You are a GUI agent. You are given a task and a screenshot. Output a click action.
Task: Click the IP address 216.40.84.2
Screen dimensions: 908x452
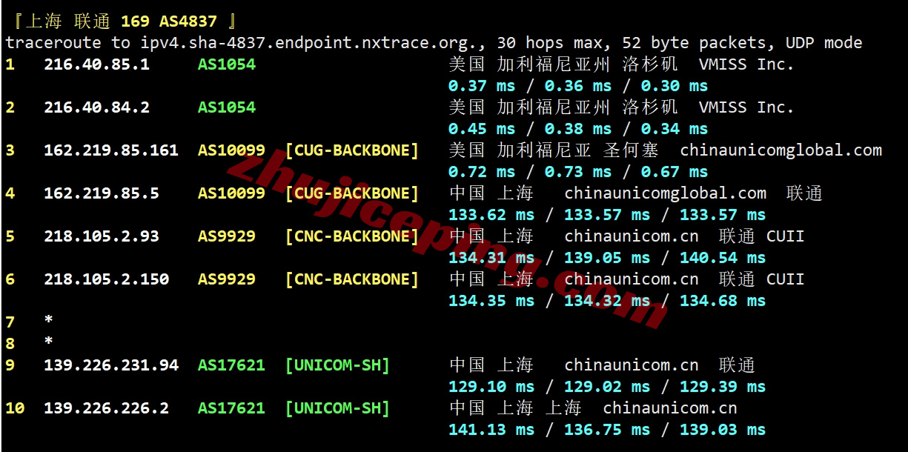coord(96,107)
